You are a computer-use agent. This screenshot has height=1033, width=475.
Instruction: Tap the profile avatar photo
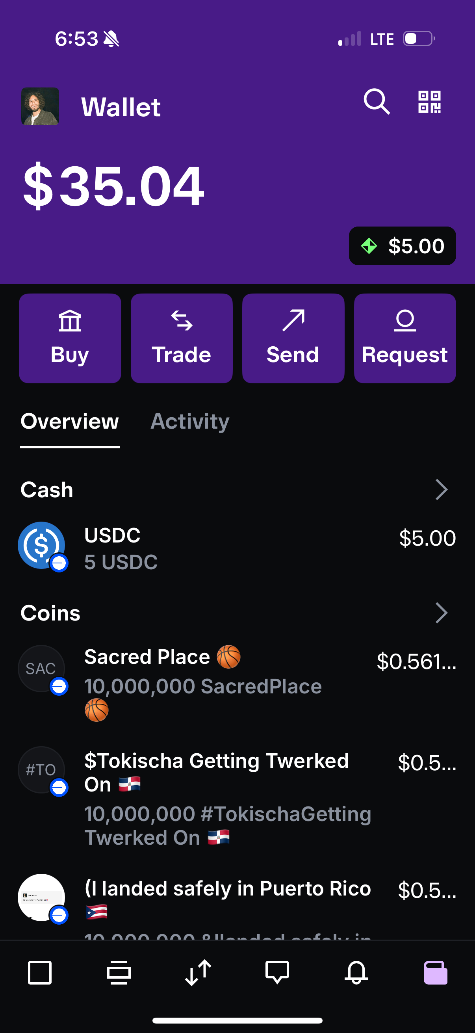[40, 106]
